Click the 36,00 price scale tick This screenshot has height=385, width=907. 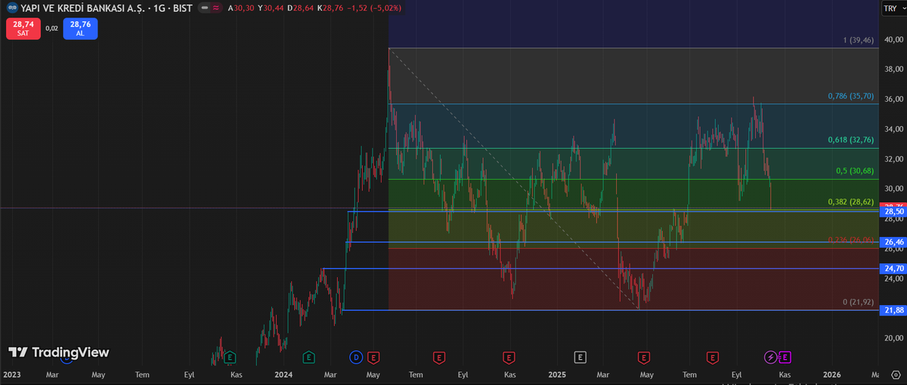click(894, 99)
